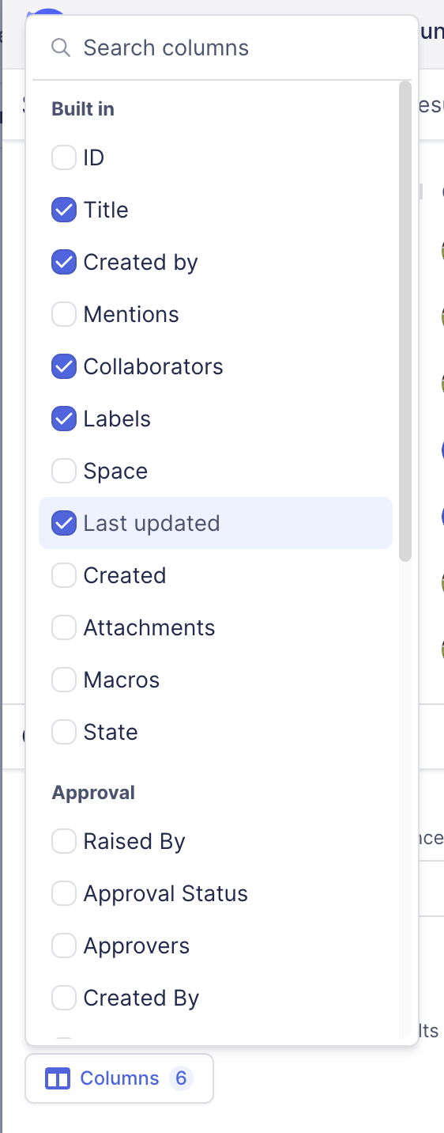Check the Approval Status column
This screenshot has height=1133, width=444.
pyautogui.click(x=64, y=893)
